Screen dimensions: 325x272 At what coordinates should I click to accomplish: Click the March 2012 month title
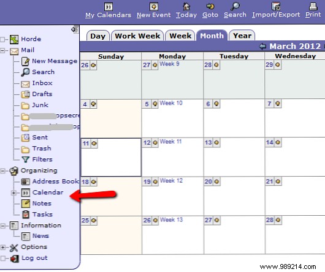[295, 46]
